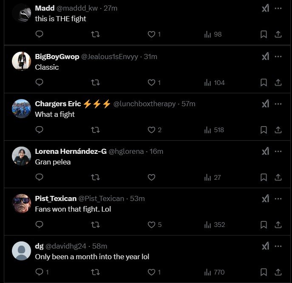Open the @Pist_Texican handle link

click(x=101, y=198)
